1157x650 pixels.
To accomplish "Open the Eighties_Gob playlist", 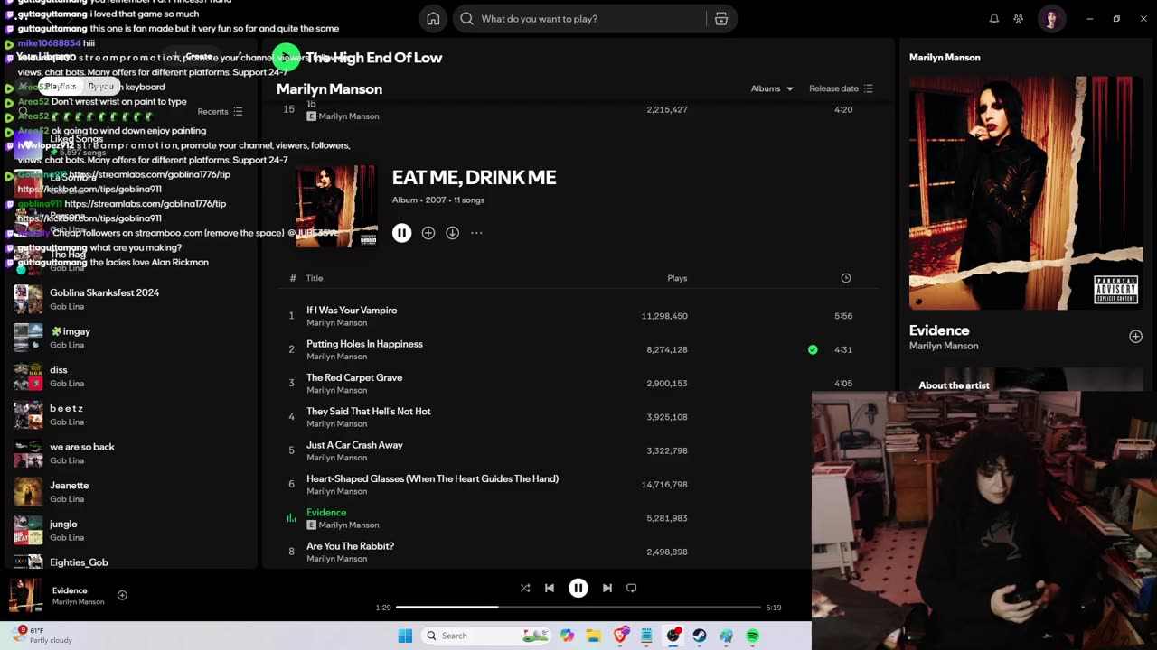I will (131, 562).
